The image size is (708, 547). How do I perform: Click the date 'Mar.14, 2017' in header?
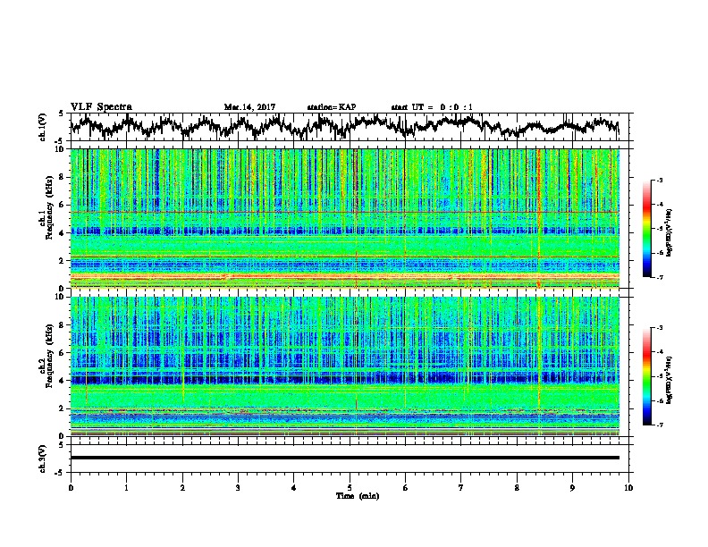tap(249, 107)
